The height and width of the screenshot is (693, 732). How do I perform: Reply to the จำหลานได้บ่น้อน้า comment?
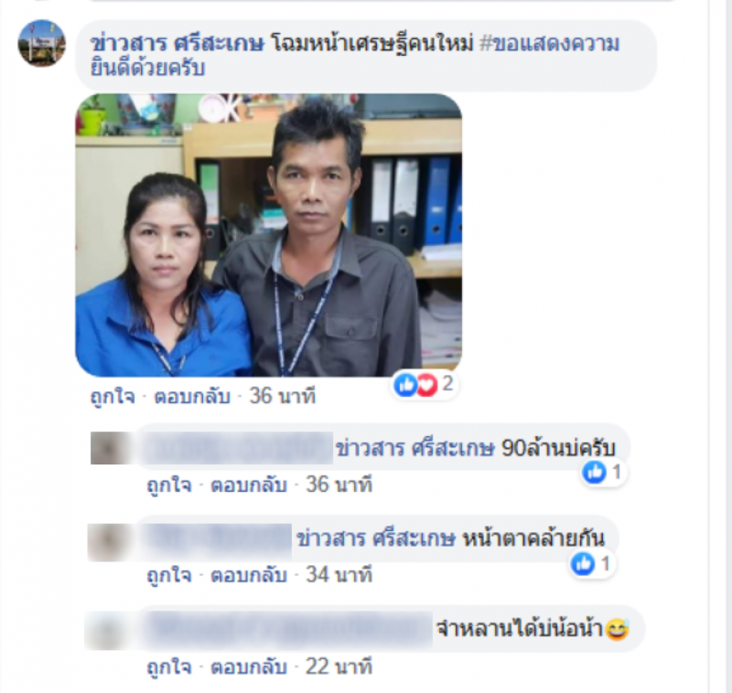[249, 666]
